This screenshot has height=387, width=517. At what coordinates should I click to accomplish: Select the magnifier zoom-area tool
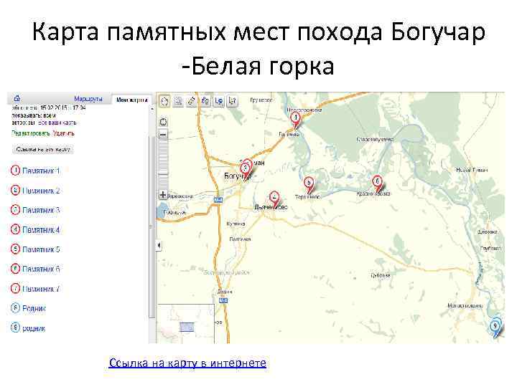178,101
